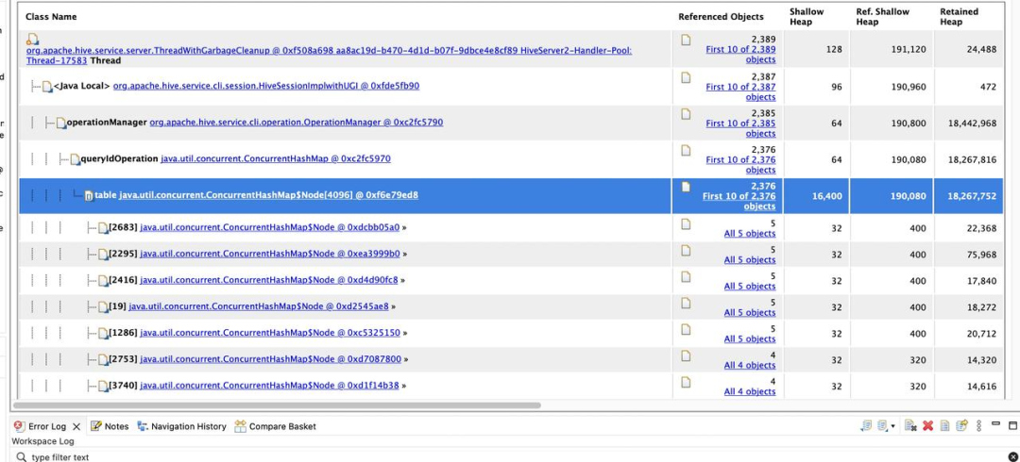
Task: Open OperationManager @ 0xc2fc5790 link
Action: [296, 123]
